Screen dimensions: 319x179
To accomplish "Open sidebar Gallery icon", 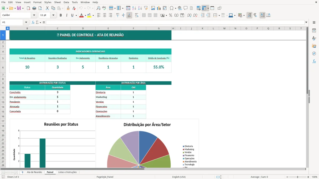I will coord(314,46).
